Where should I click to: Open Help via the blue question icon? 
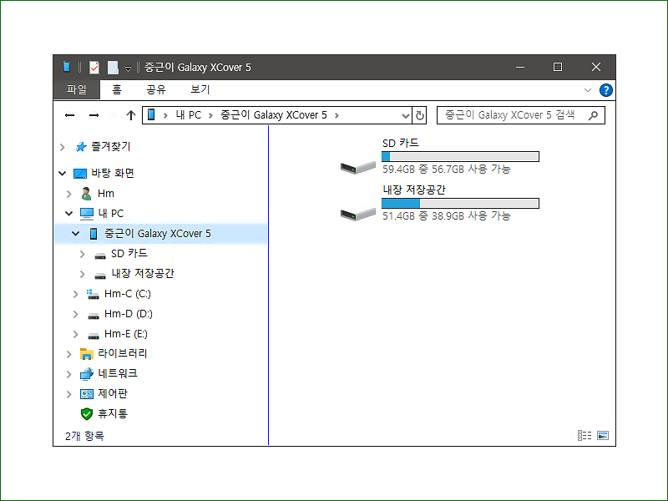[606, 90]
